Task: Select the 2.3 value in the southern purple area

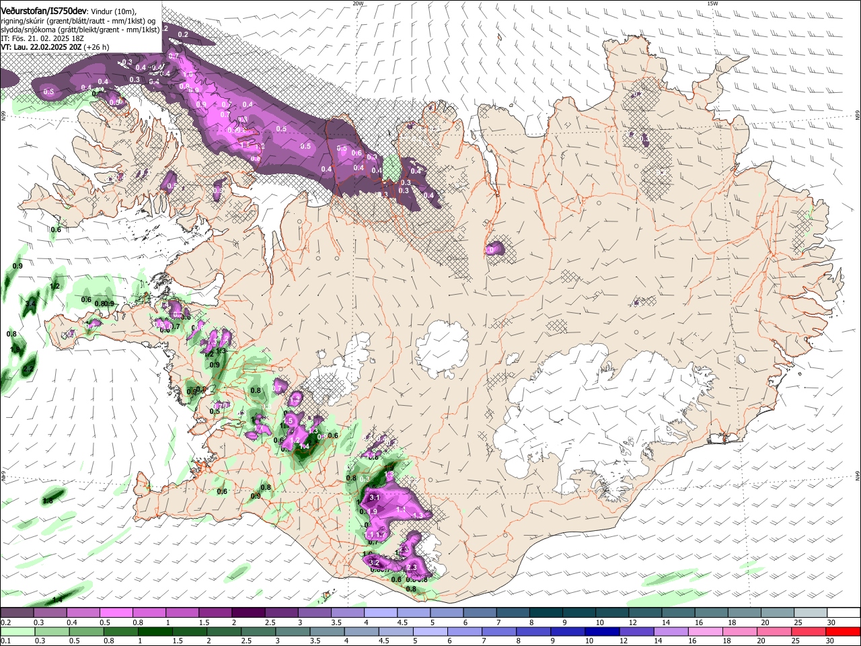Action: point(412,568)
